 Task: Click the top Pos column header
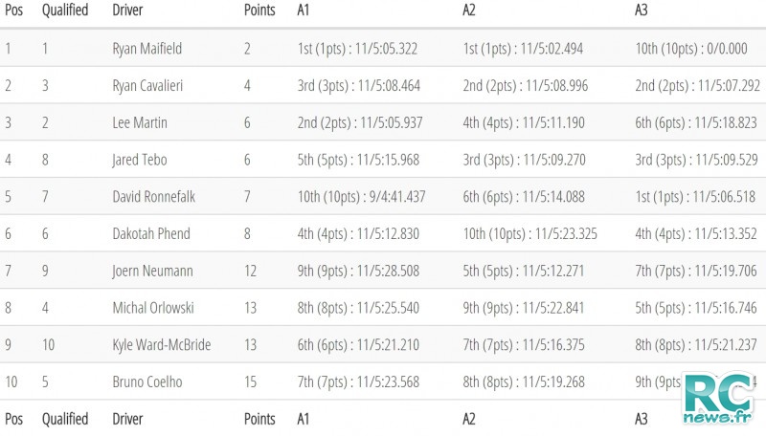14,11
